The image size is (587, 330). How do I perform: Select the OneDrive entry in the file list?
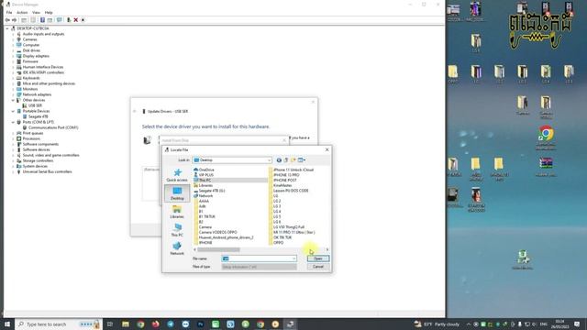(204, 170)
